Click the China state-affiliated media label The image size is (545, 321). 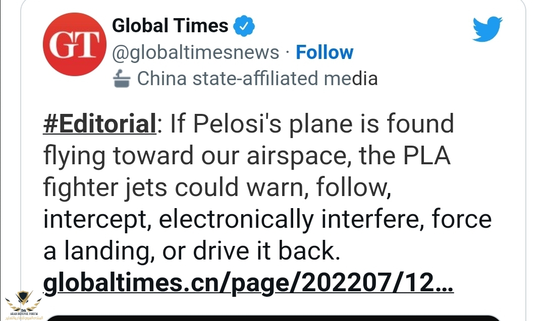pyautogui.click(x=257, y=79)
